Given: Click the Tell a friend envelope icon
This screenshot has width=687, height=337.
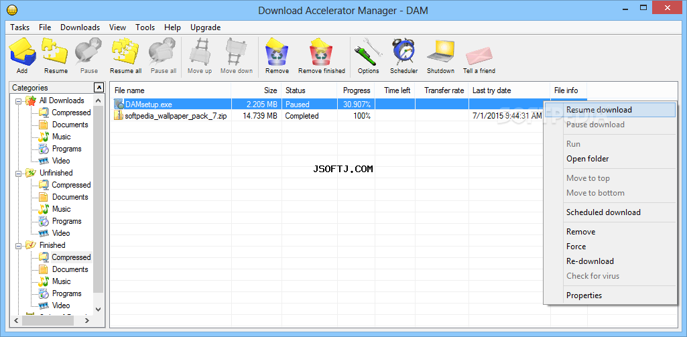Looking at the screenshot, I should (x=479, y=56).
